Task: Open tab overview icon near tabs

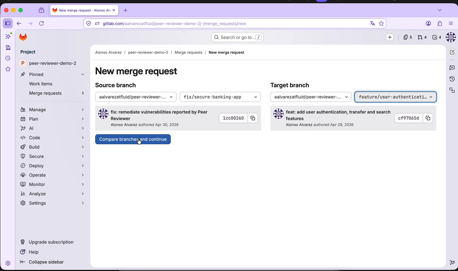Action: (41, 10)
